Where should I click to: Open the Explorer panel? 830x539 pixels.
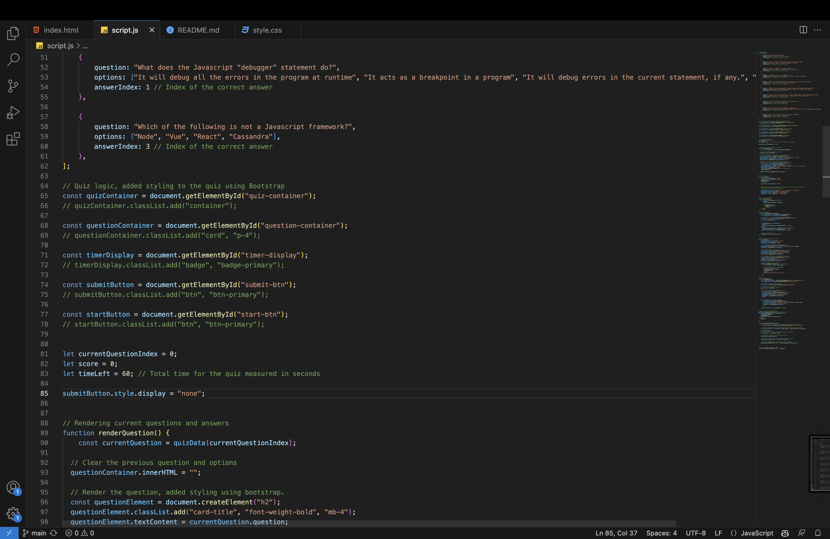tap(13, 33)
